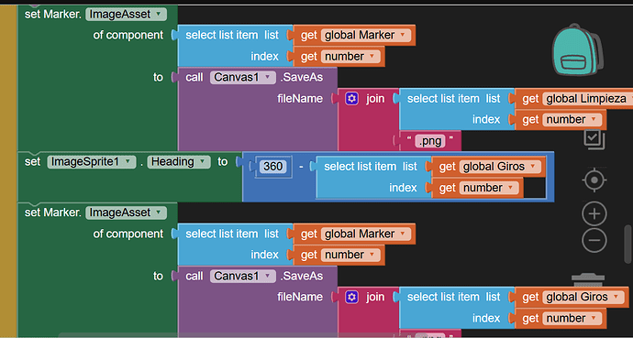Viewport: 633px width, 338px height.
Task: Click the trash can icon
Action: [588, 281]
